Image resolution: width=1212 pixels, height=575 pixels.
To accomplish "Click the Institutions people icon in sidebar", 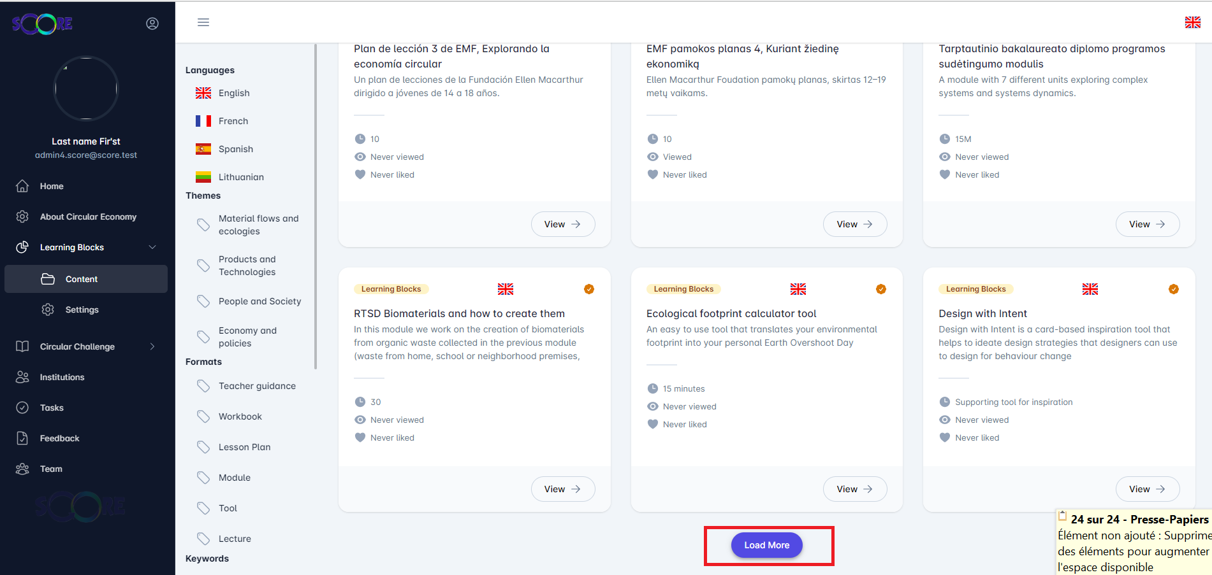I will 22,377.
